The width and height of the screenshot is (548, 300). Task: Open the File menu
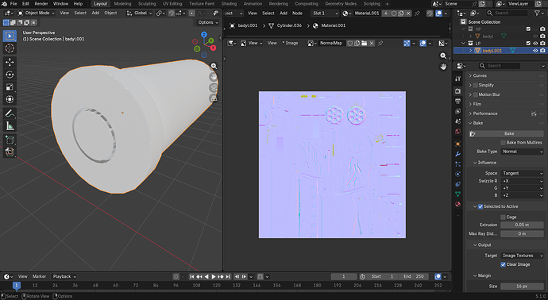(14, 4)
